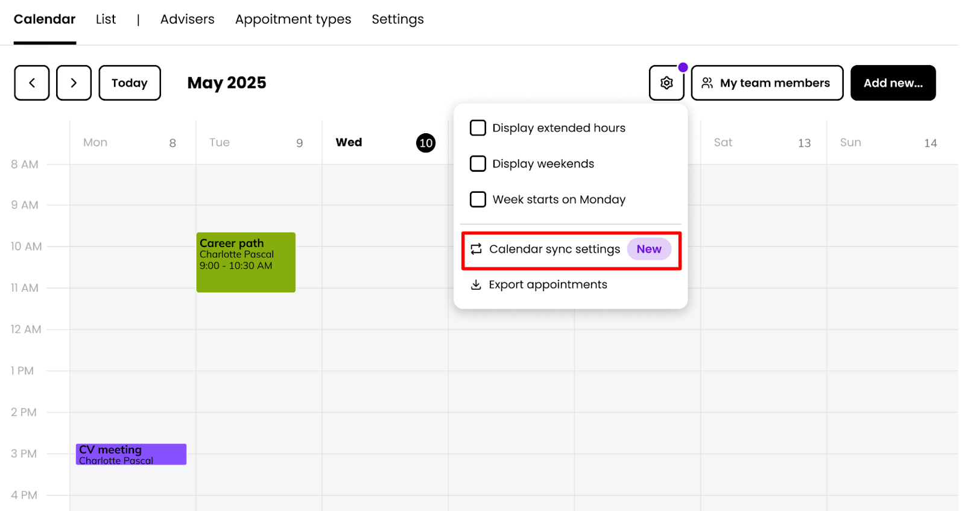Open the Add new... dropdown

tap(893, 83)
